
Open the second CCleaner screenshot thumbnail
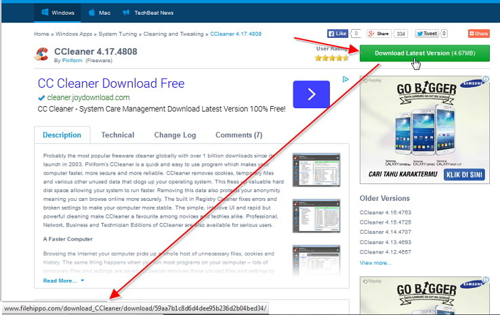point(316,216)
